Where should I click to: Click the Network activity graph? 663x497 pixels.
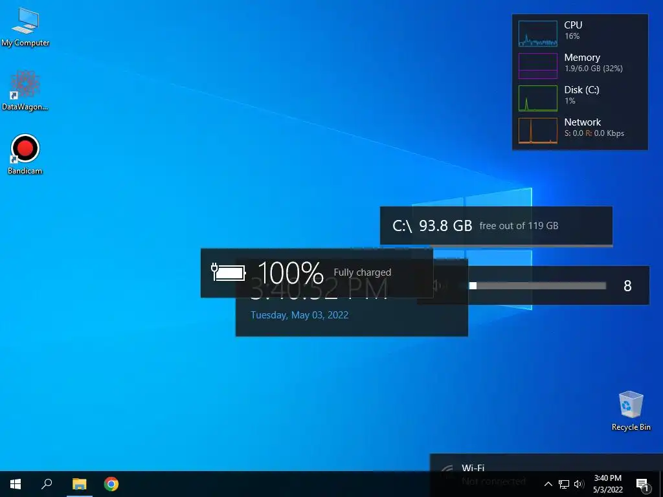[538, 131]
